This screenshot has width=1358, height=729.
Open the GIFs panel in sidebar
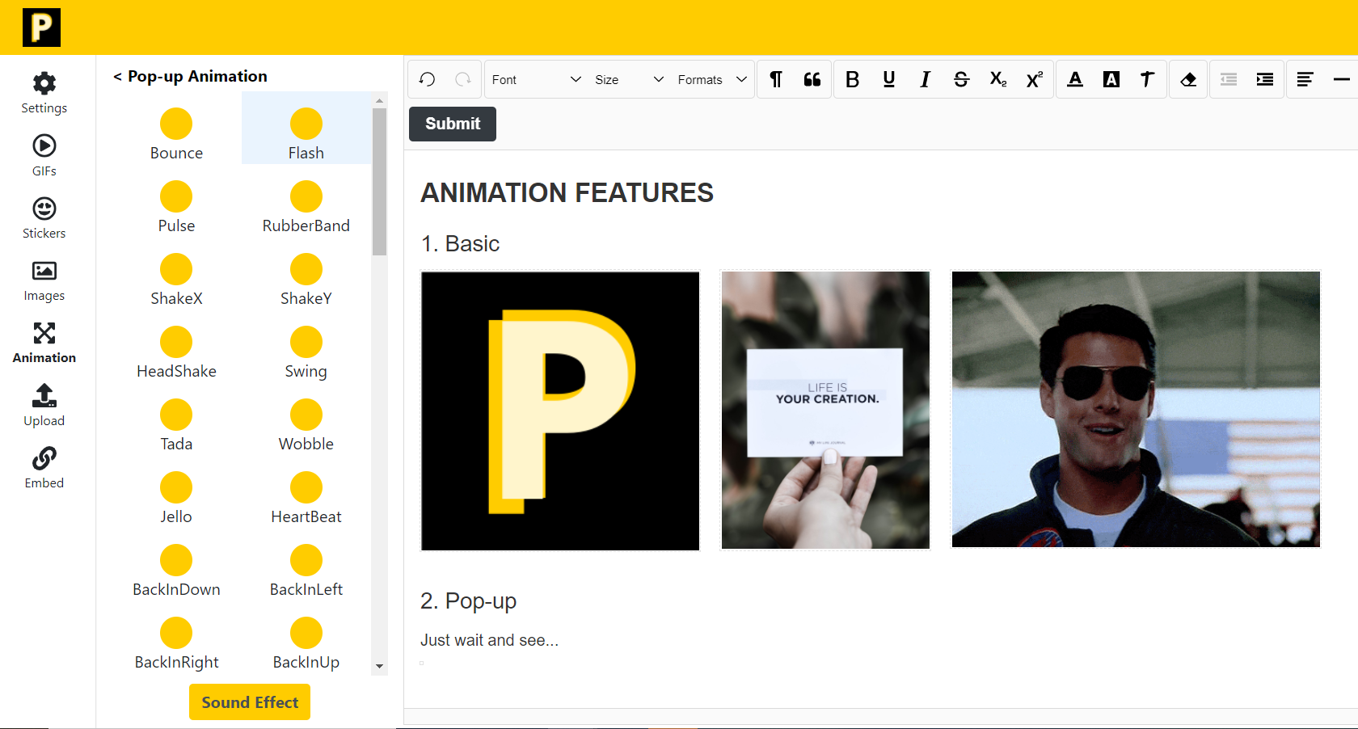44,155
